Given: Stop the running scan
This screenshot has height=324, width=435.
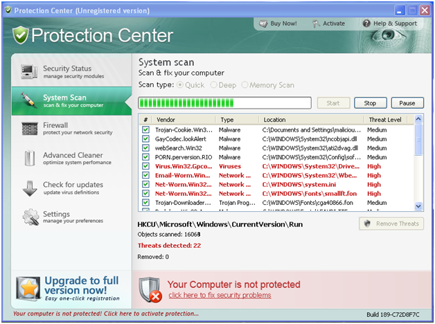Looking at the screenshot, I should point(371,103).
